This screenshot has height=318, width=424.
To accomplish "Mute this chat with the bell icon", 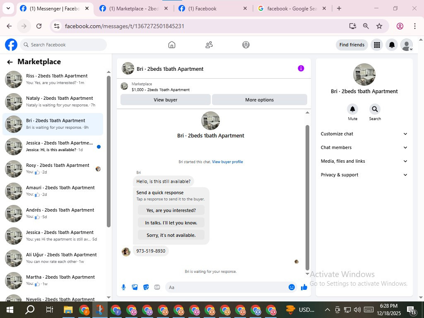I will pos(353,109).
